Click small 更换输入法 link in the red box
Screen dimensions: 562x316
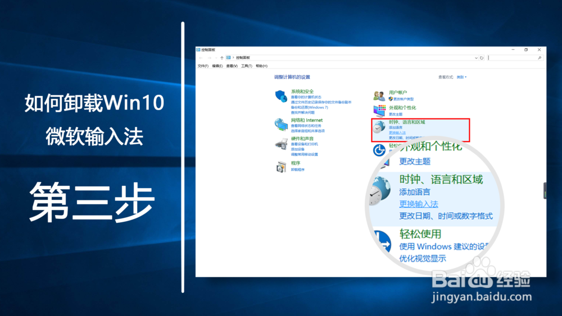click(397, 133)
